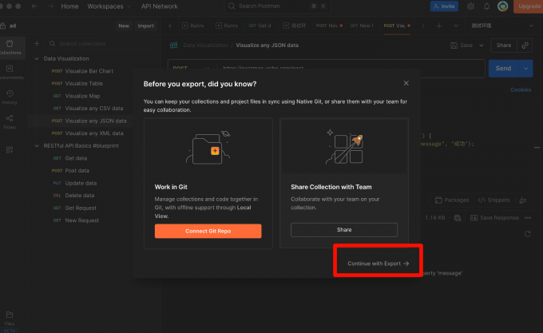This screenshot has height=333, width=543.
Task: Open the History sidebar panel
Action: (10, 97)
